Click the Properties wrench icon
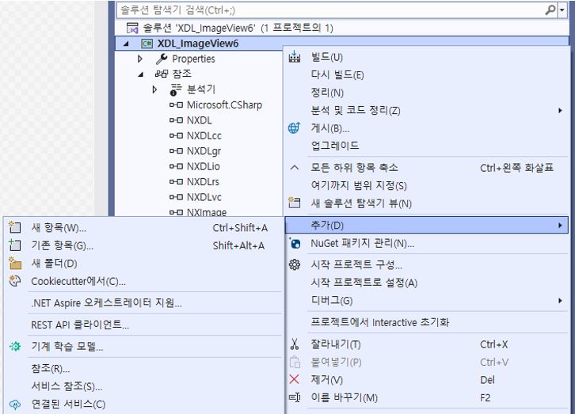The width and height of the screenshot is (575, 414). pyautogui.click(x=162, y=59)
